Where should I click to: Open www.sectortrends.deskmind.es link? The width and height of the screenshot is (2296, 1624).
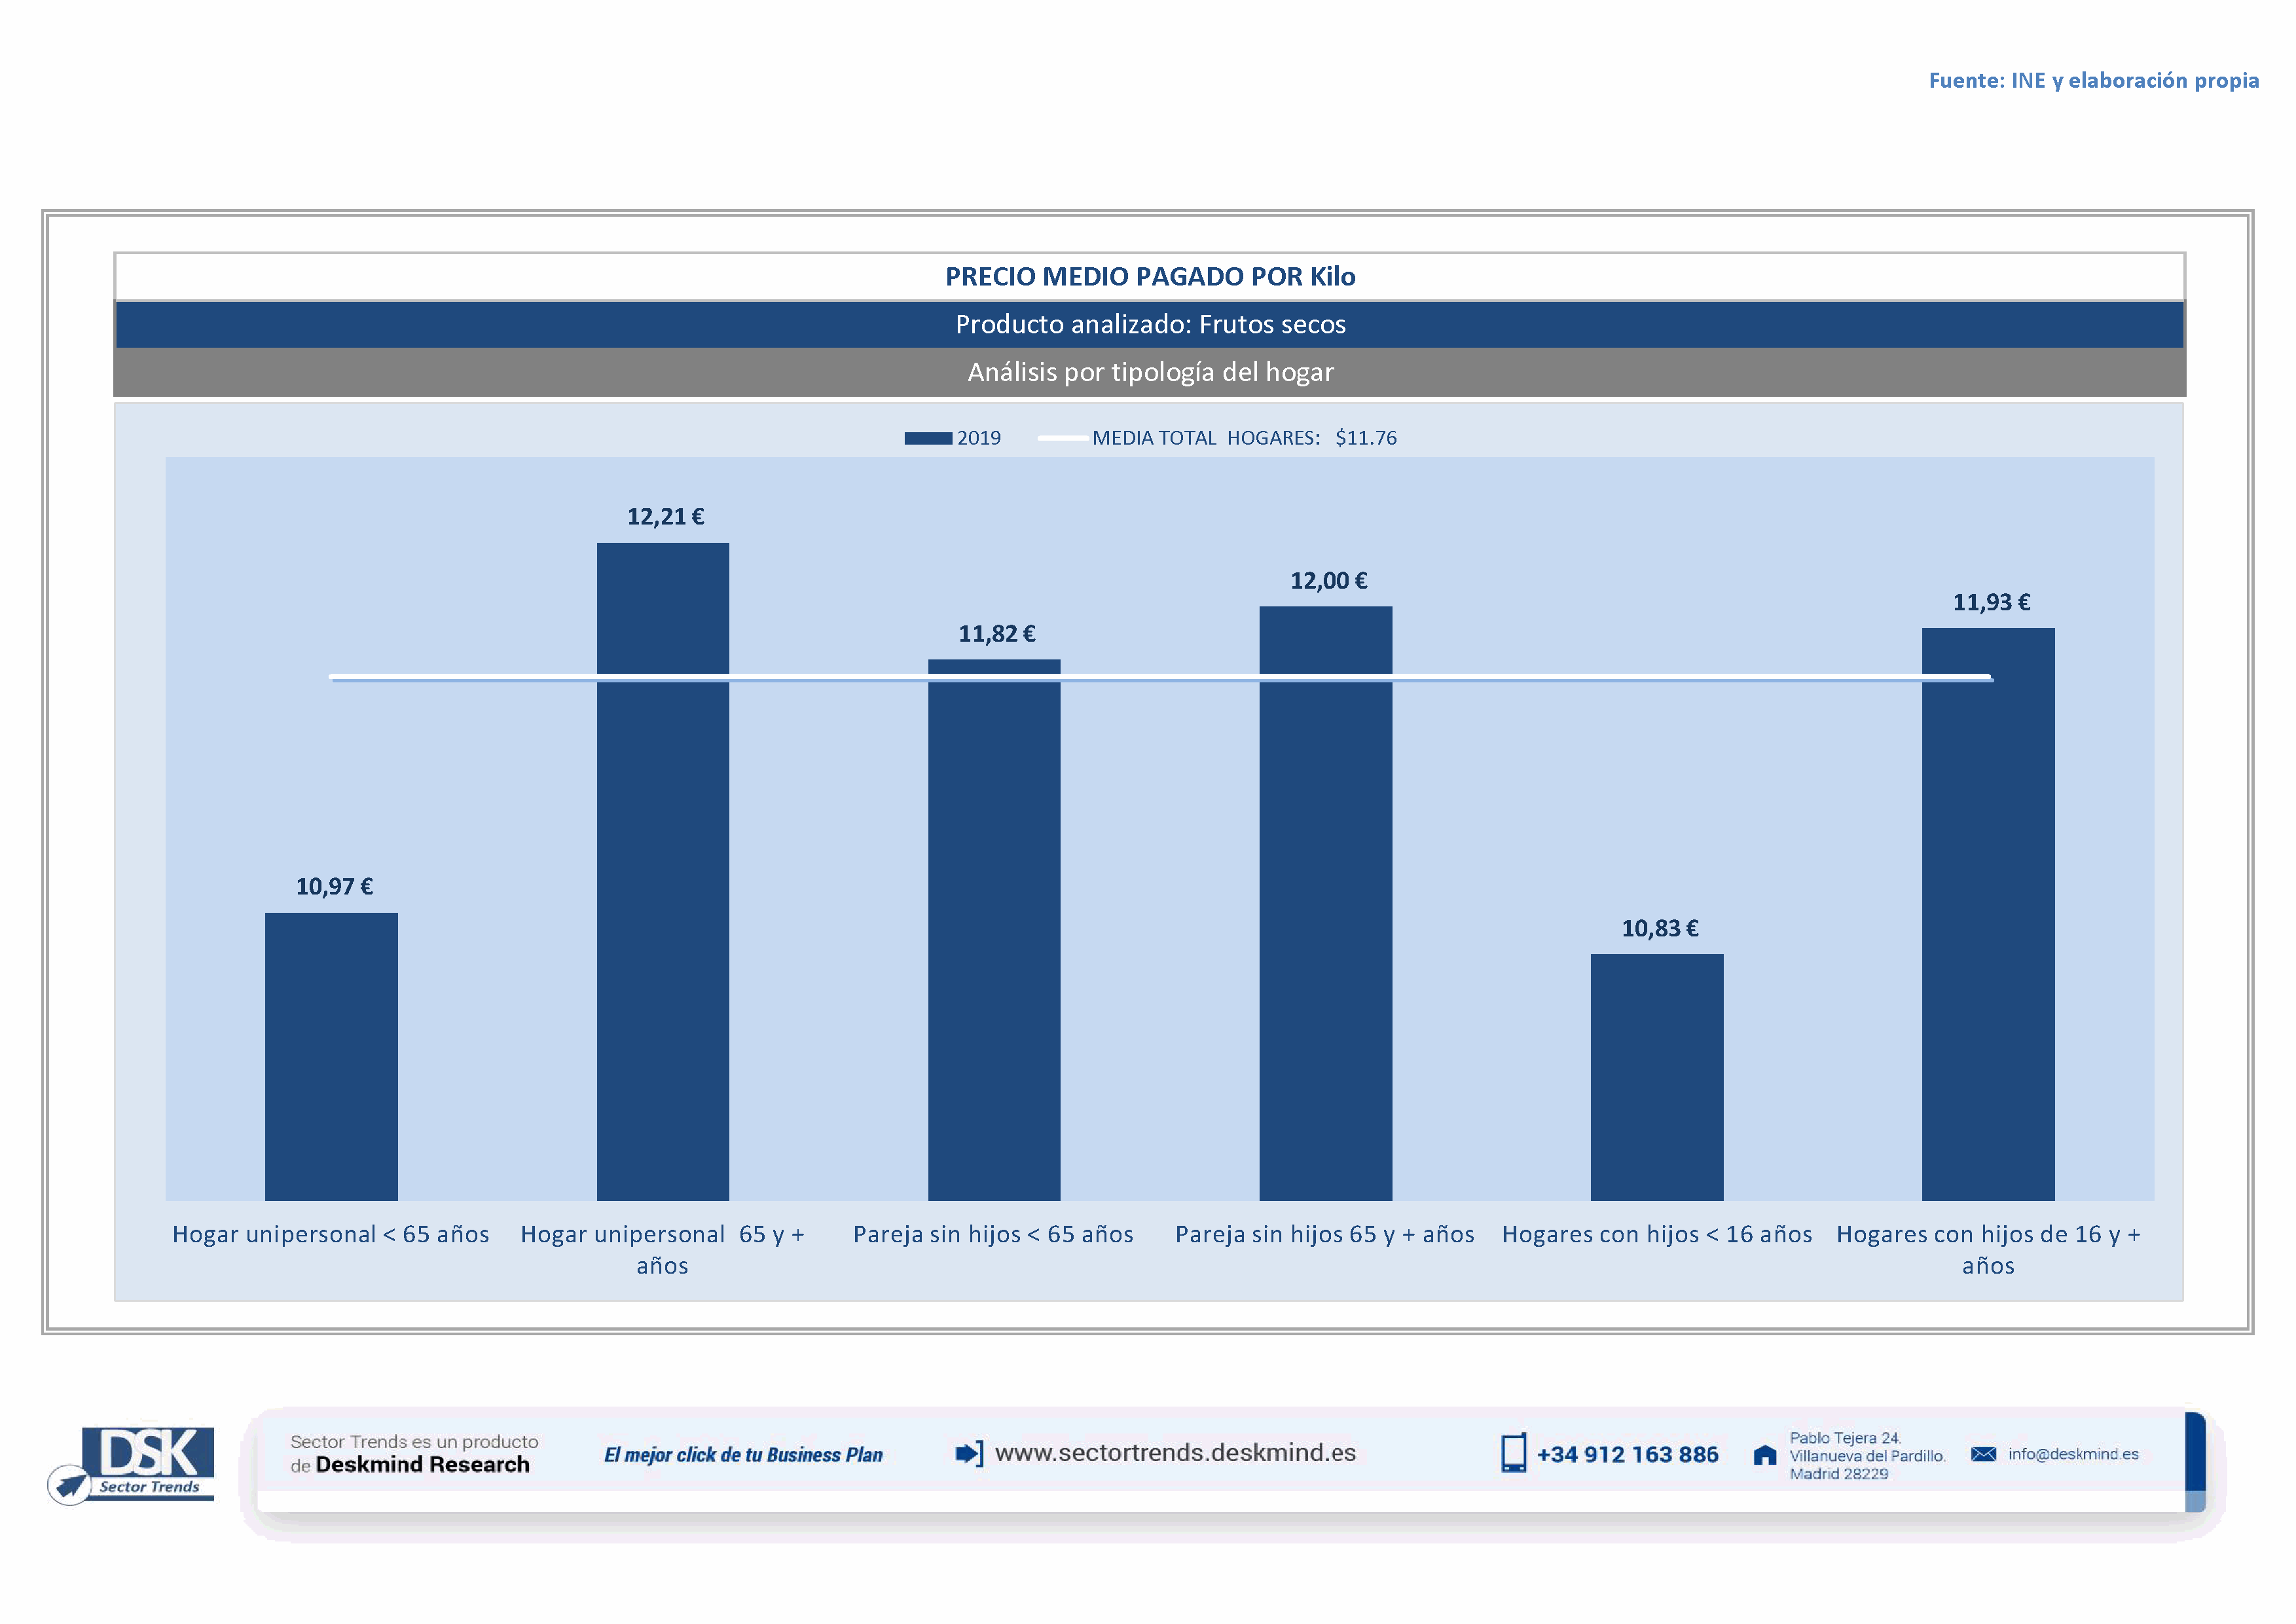pos(1175,1453)
